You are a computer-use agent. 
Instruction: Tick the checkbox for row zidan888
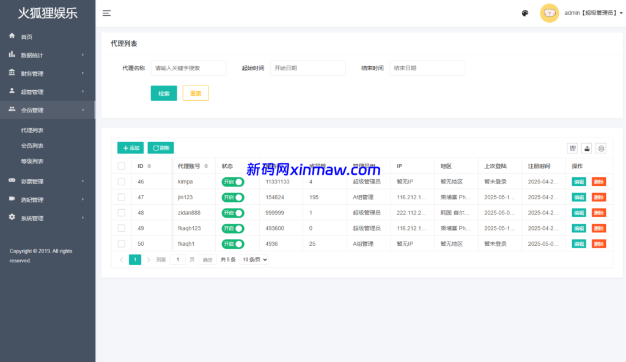click(122, 213)
